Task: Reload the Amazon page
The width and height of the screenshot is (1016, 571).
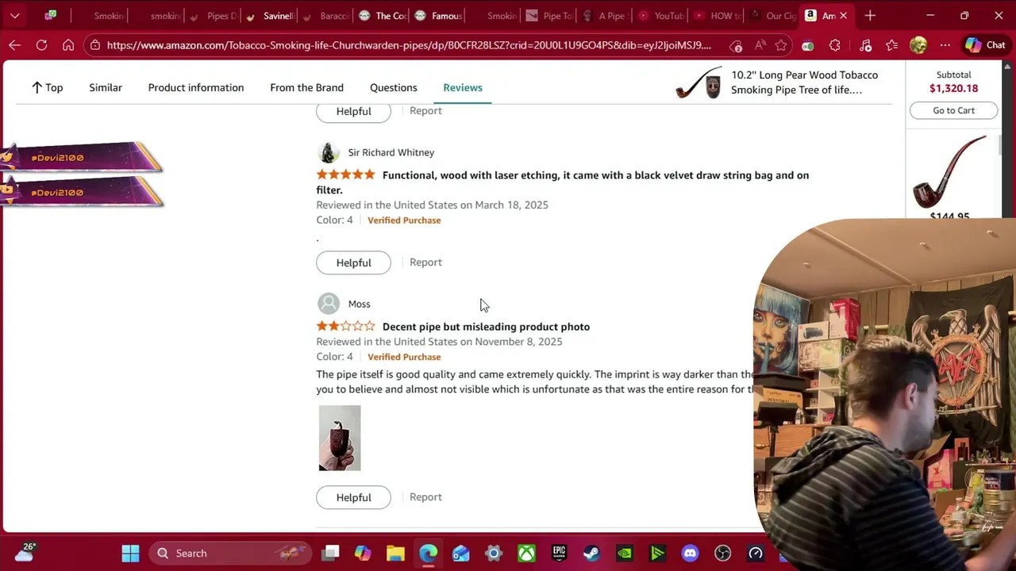Action: coord(41,45)
